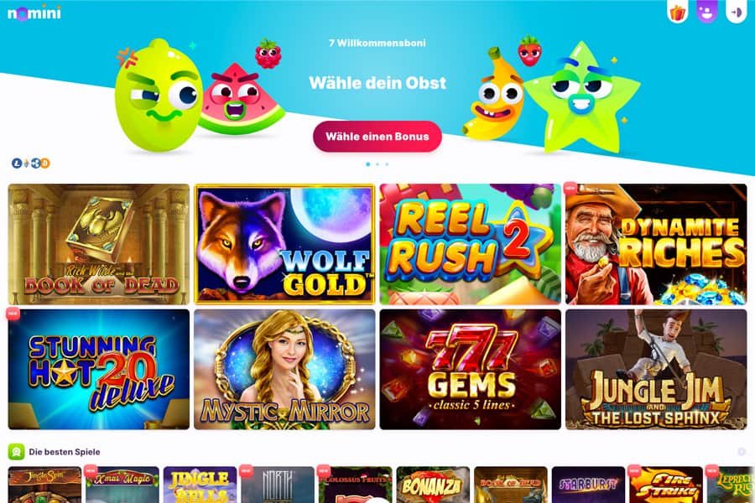This screenshot has height=503, width=755.
Task: Click the login arrow icon
Action: 737,12
